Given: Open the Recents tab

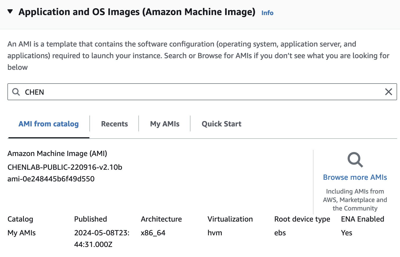Looking at the screenshot, I should point(114,124).
